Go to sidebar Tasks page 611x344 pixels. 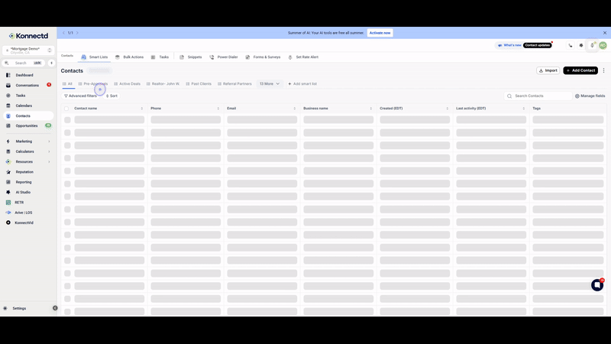pos(21,96)
